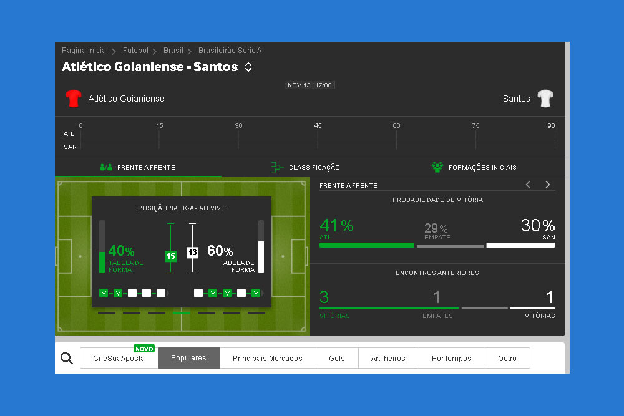Click the NOV 13 | 17:00 date label
Screen dimensions: 624x416
pos(310,85)
